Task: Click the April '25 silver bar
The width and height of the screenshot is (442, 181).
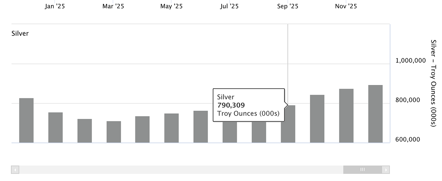Action: coord(142,130)
